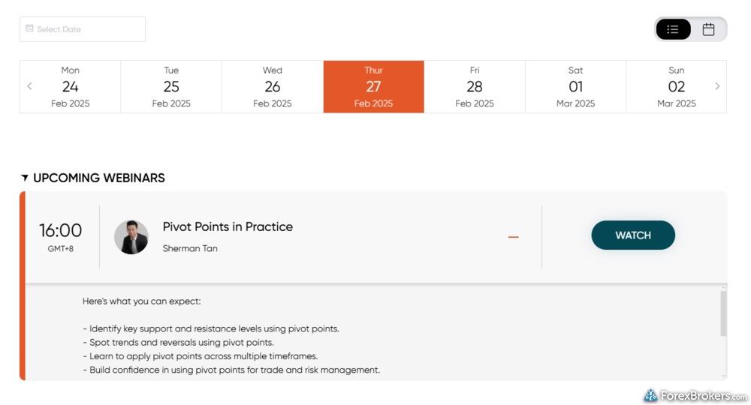The image size is (751, 405).
Task: Click the webinar description scrollbar
Action: pos(723,313)
